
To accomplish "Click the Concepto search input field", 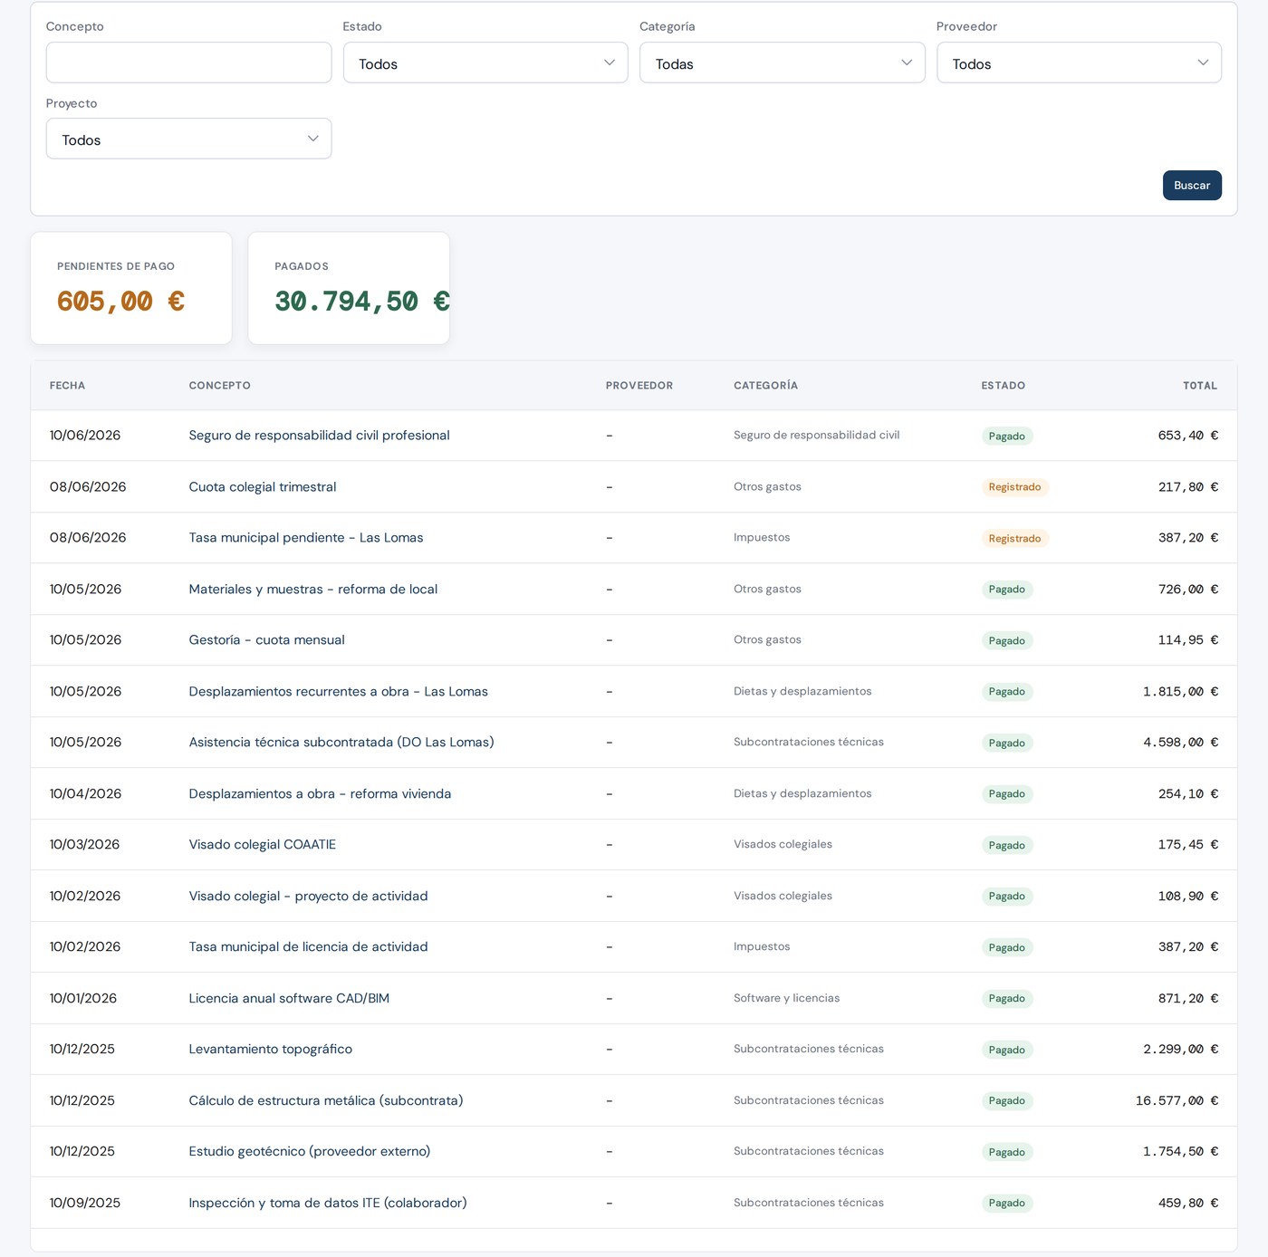I will click(x=188, y=62).
